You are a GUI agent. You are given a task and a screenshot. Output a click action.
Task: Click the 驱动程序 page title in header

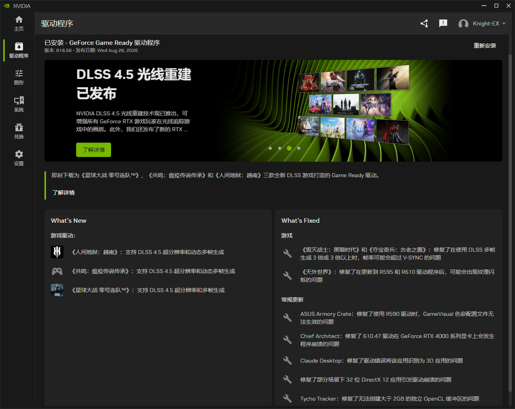57,24
